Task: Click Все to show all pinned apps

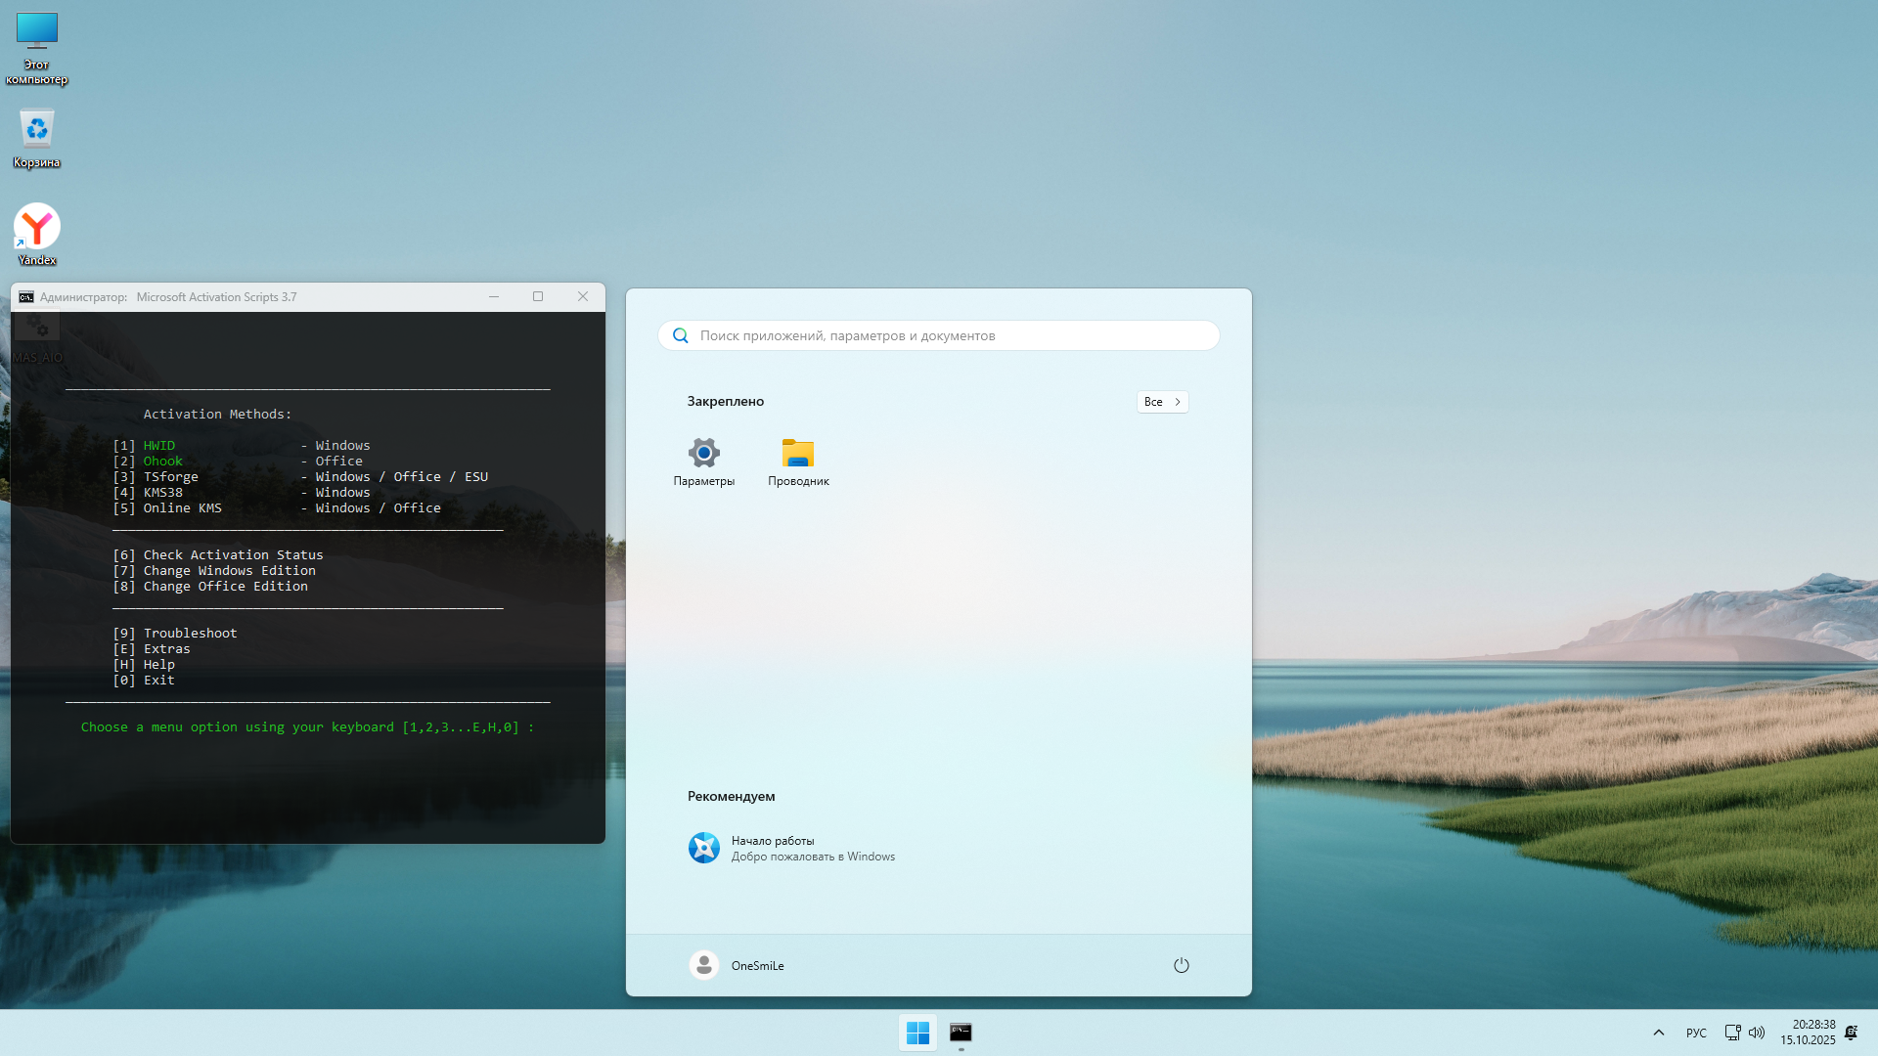Action: pos(1161,401)
